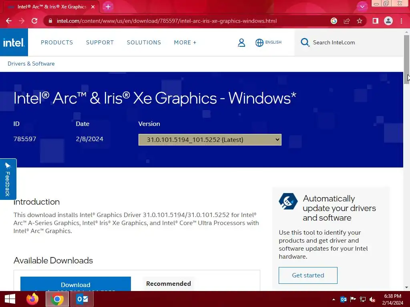This screenshot has height=307, width=410.
Task: Click the Chrome taskbar icon
Action: click(57, 299)
